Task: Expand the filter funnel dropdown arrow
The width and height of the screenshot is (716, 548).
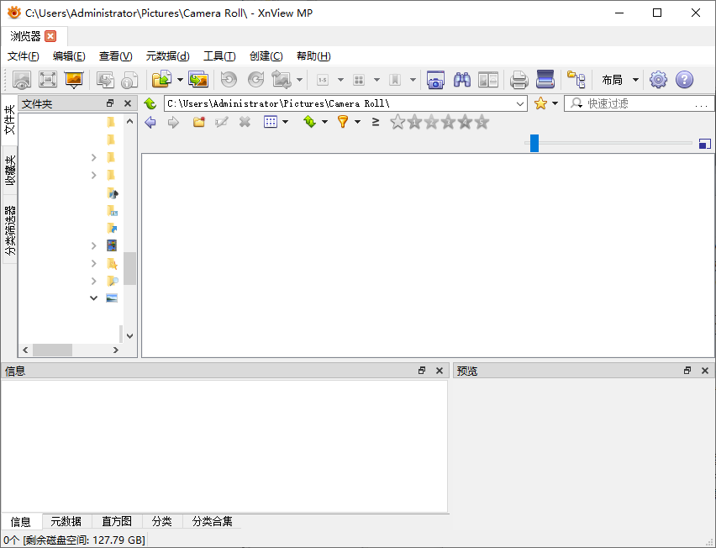Action: pos(358,122)
